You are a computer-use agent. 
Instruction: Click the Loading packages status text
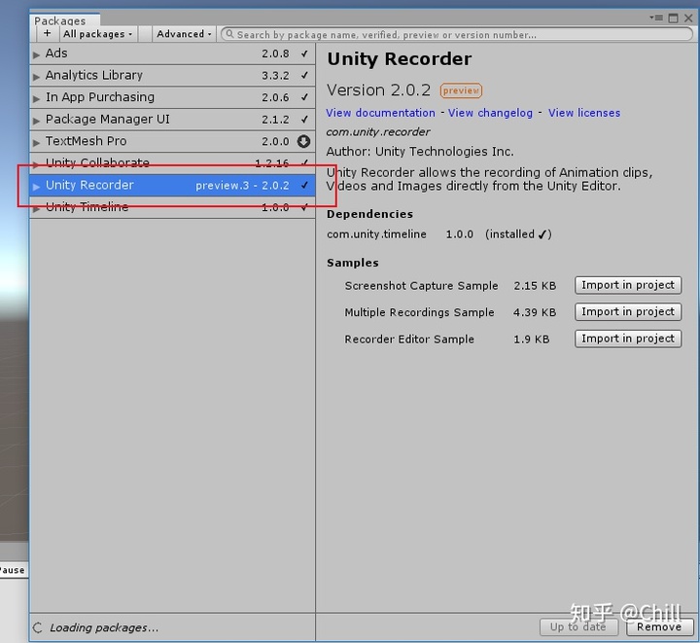[x=104, y=627]
